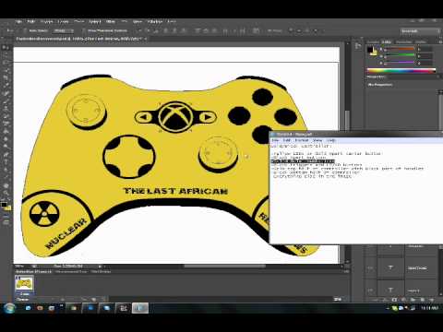The height and width of the screenshot is (332, 443).
Task: Open Photoshop Filter menu
Action: (x=111, y=21)
